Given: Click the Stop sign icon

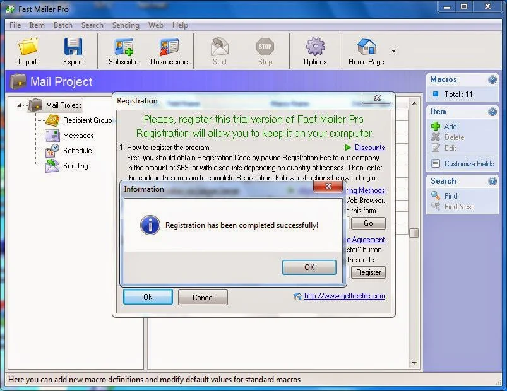Looking at the screenshot, I should [265, 47].
